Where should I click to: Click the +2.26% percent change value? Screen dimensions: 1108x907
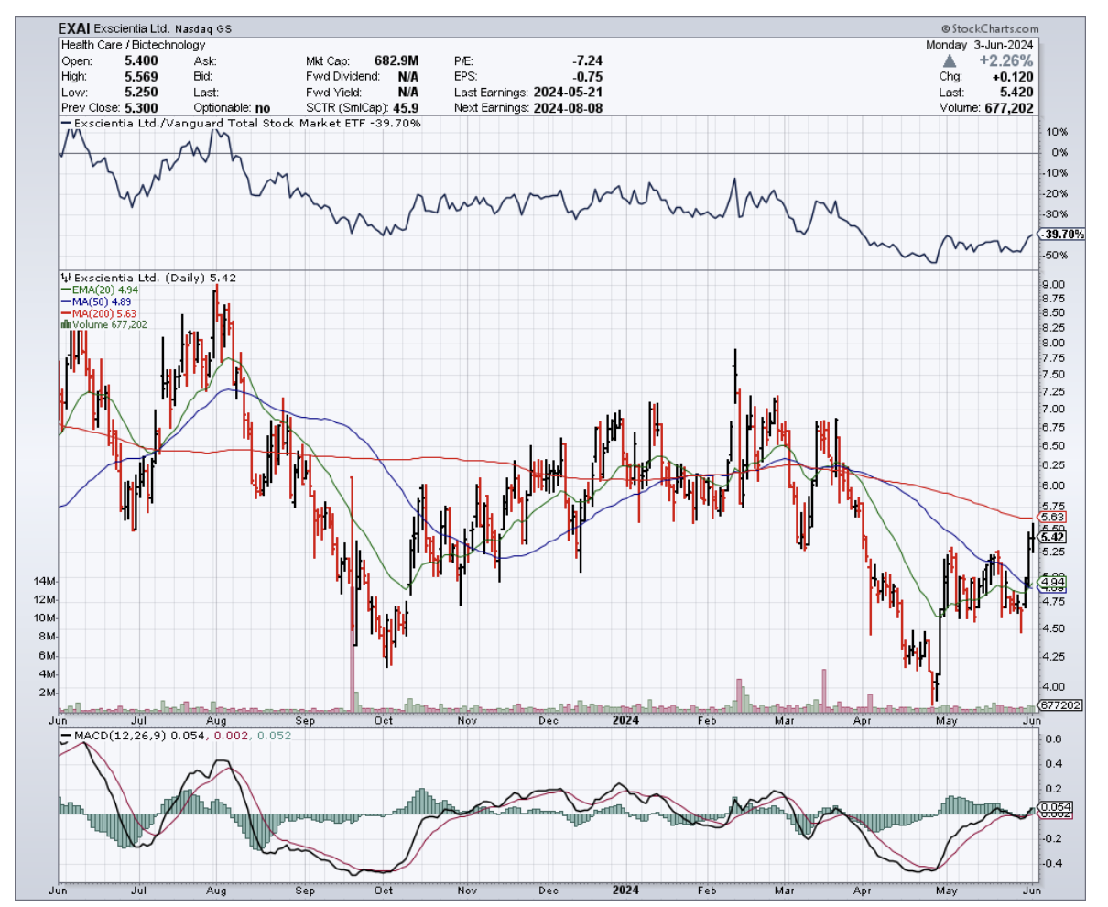(1005, 60)
